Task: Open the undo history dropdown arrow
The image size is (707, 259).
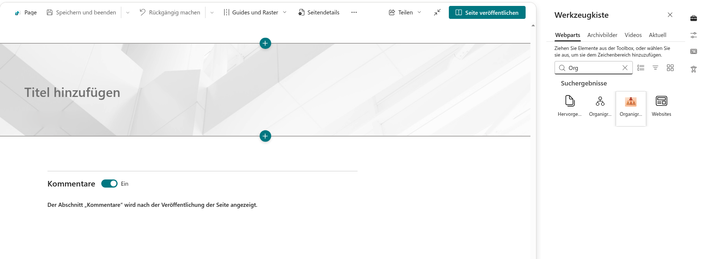Action: tap(212, 13)
